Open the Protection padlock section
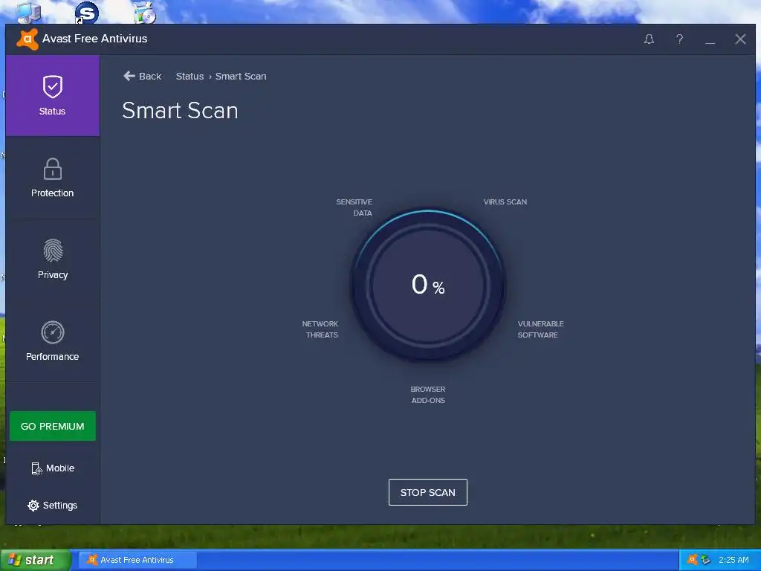This screenshot has width=761, height=571. click(x=53, y=177)
